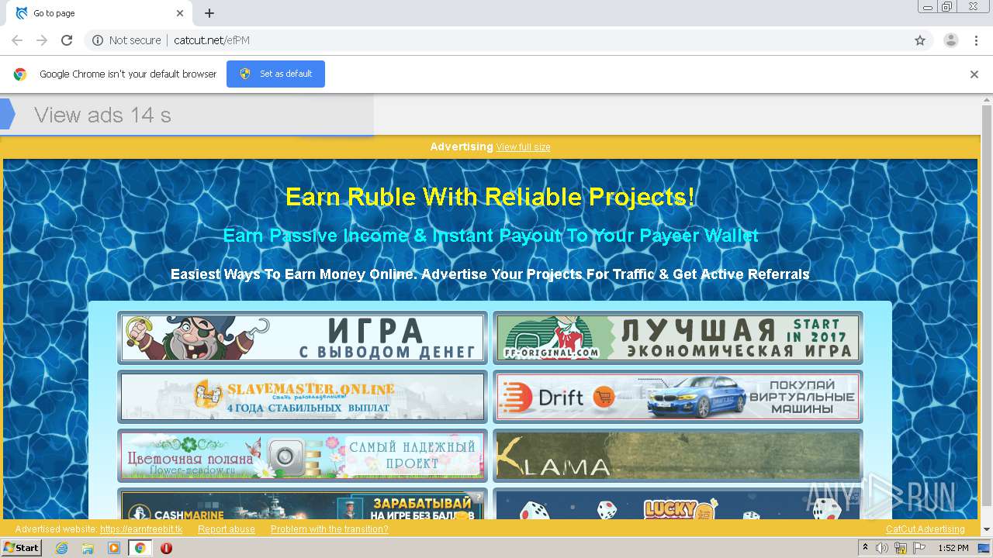Open the Action Center flag icon

[x=919, y=548]
